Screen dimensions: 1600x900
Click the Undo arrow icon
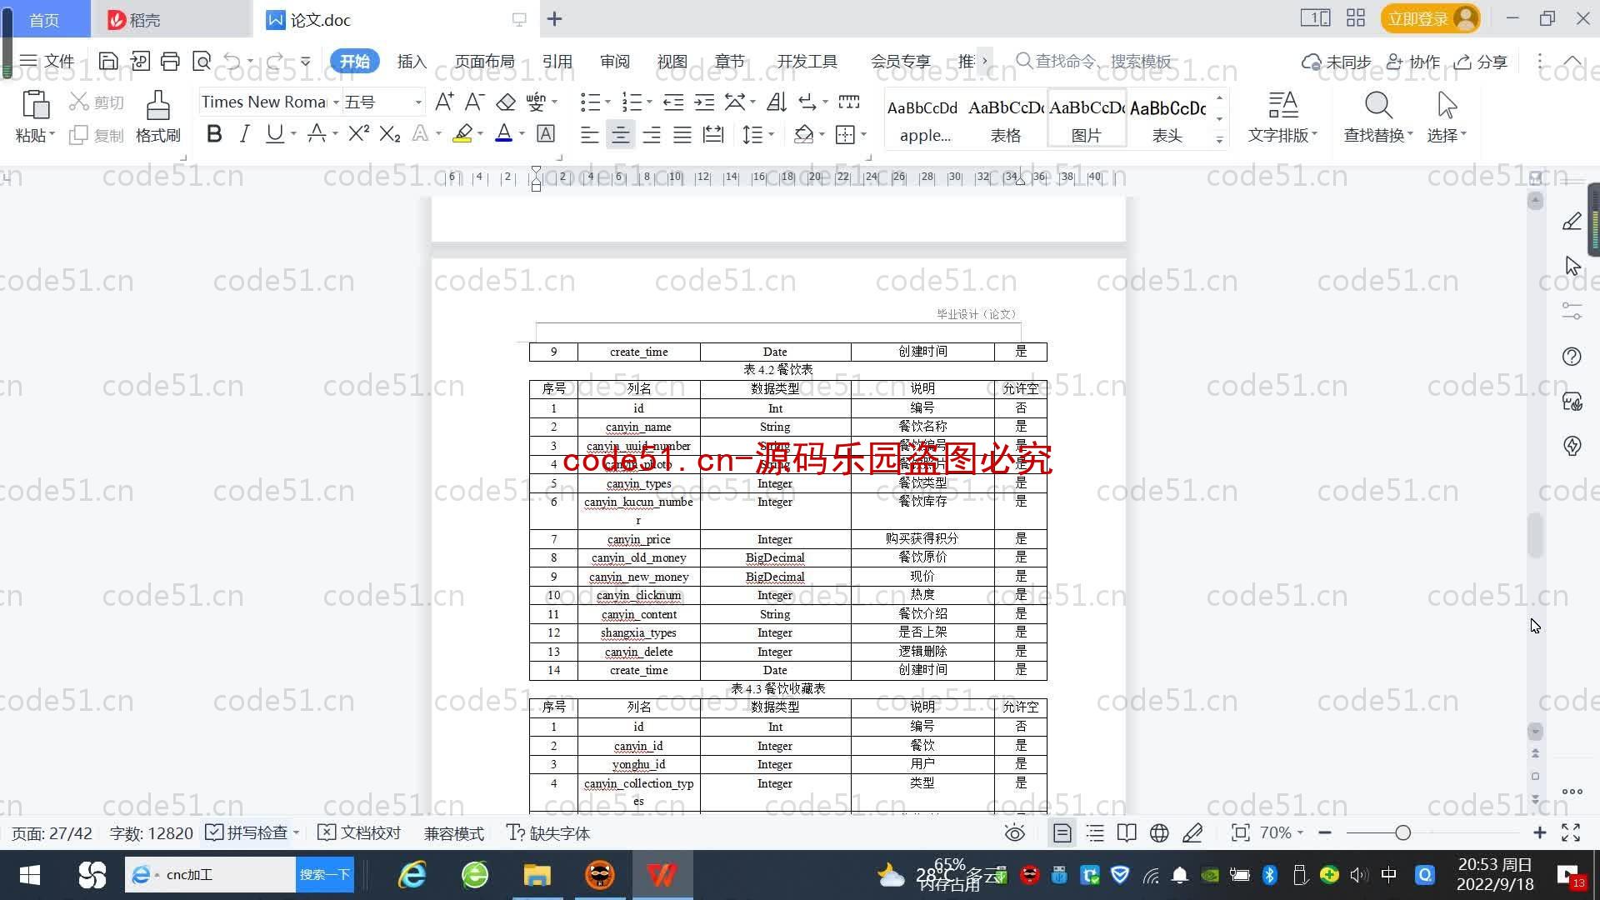tap(232, 61)
